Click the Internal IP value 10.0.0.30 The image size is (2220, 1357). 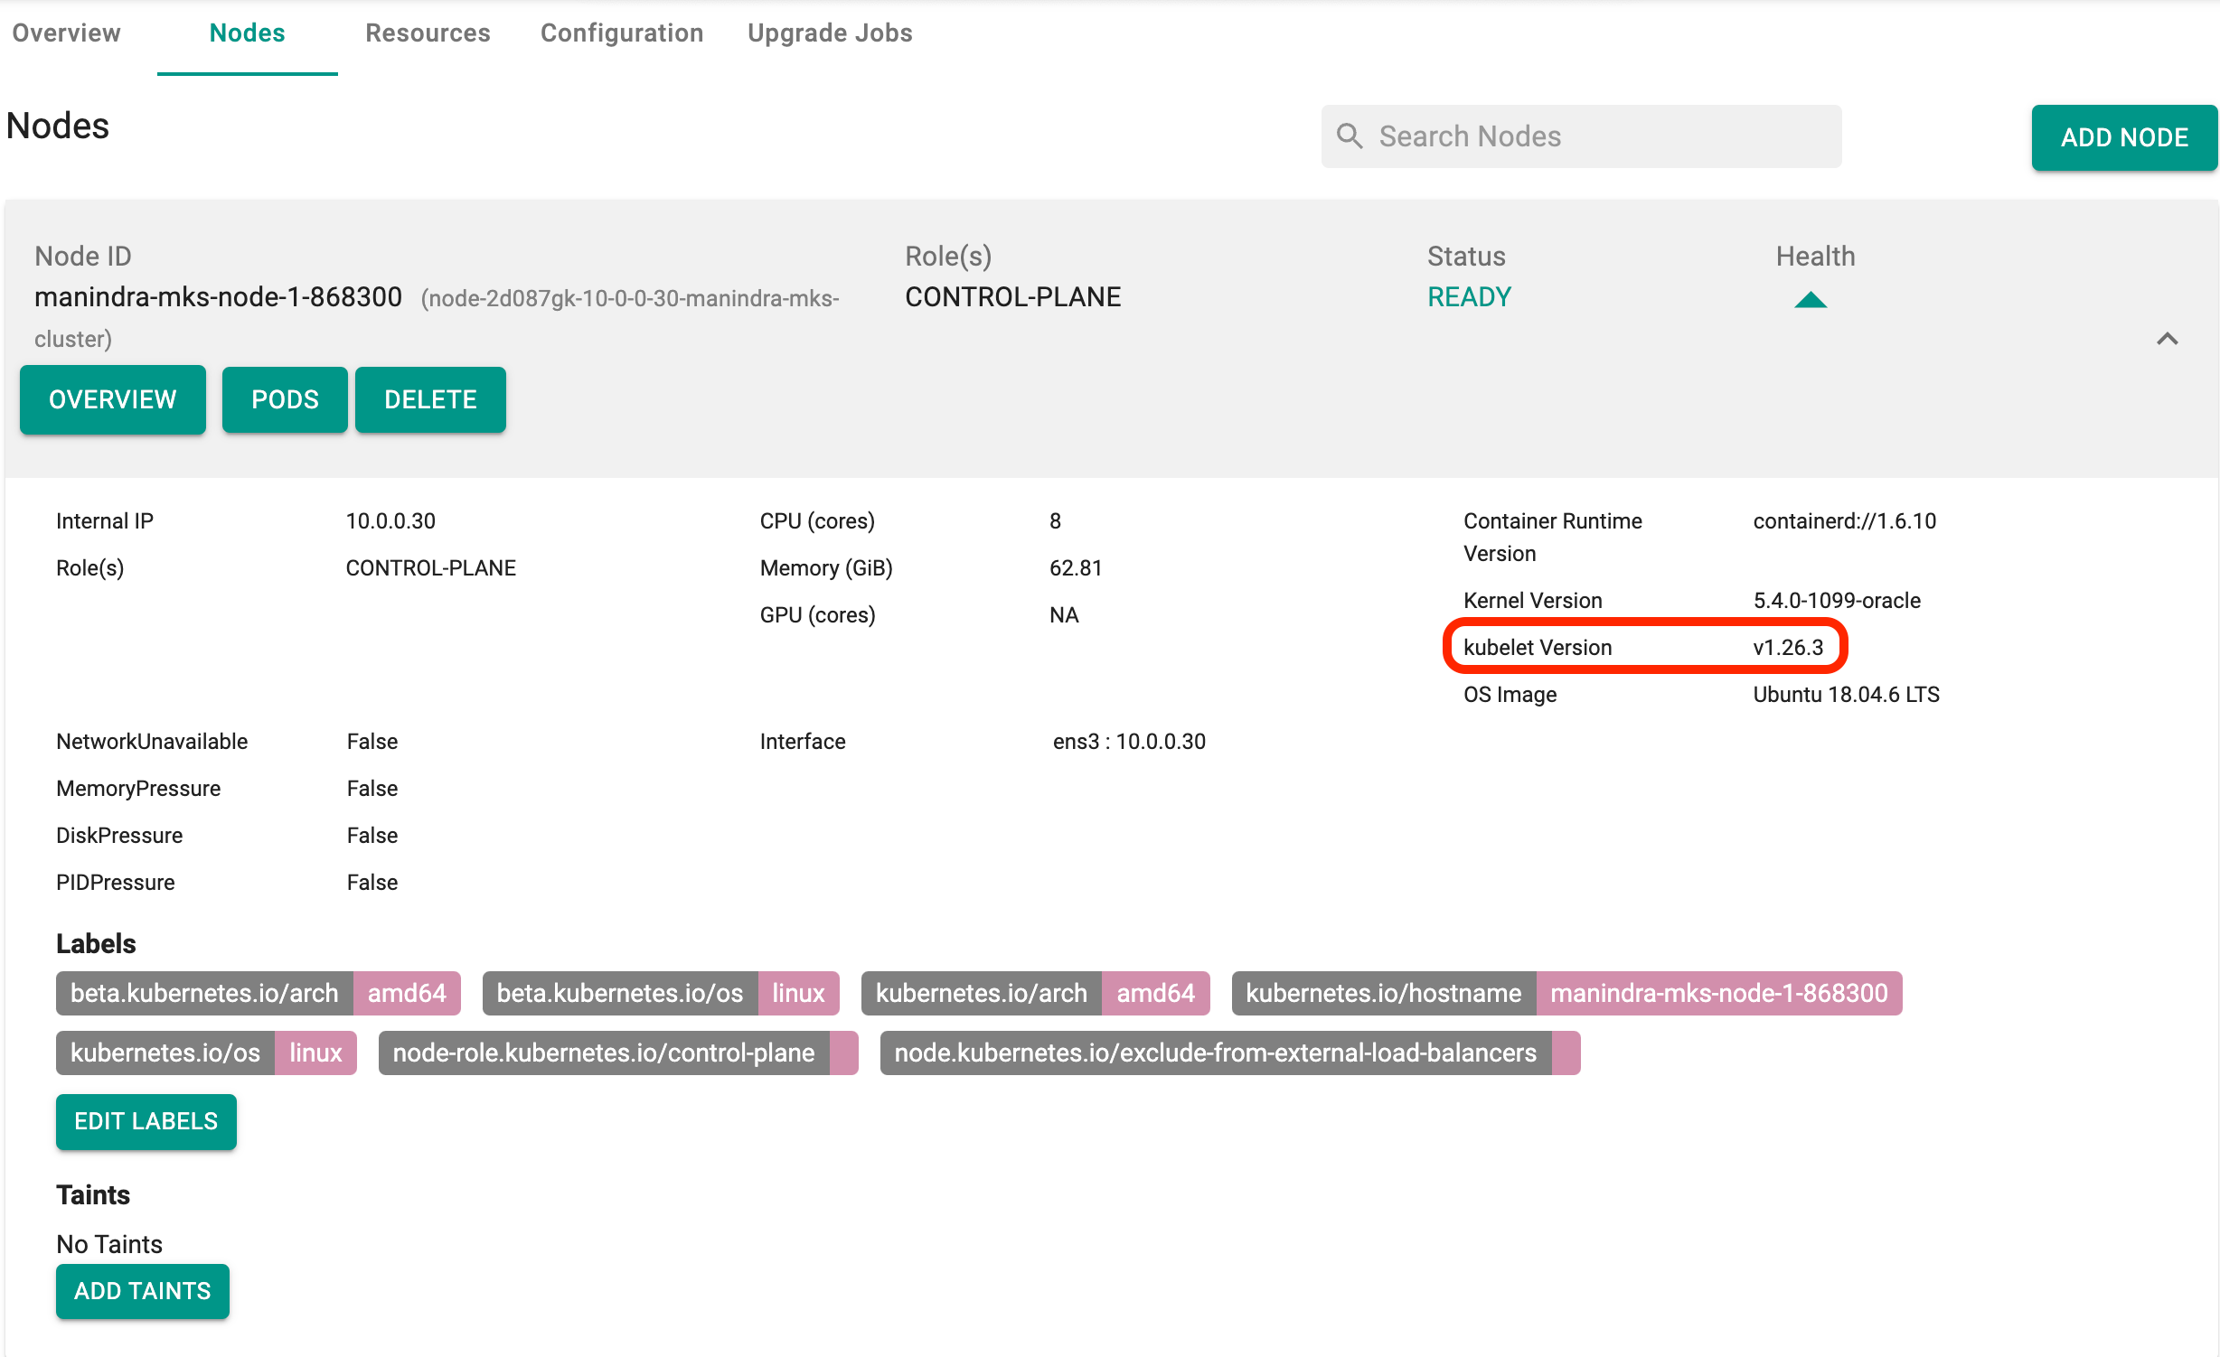coord(390,521)
